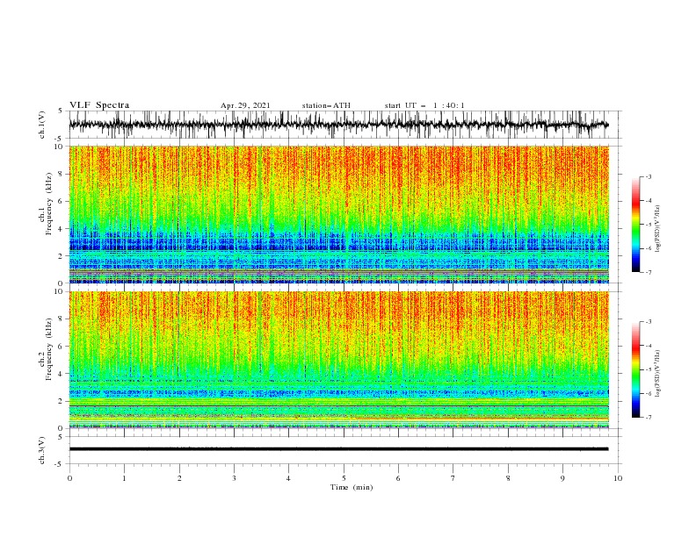Click the "ch.3(V)" waveform axis label
The image size is (696, 537).
[x=42, y=450]
